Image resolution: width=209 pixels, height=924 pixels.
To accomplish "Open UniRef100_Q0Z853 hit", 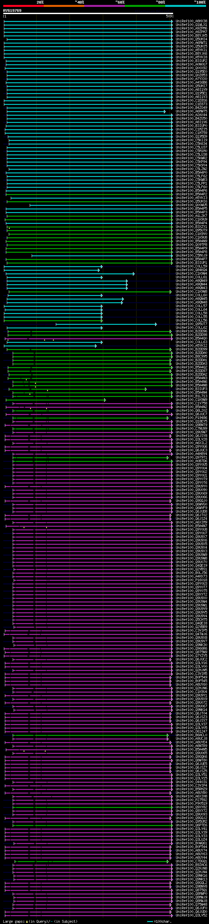I will [191, 75].
